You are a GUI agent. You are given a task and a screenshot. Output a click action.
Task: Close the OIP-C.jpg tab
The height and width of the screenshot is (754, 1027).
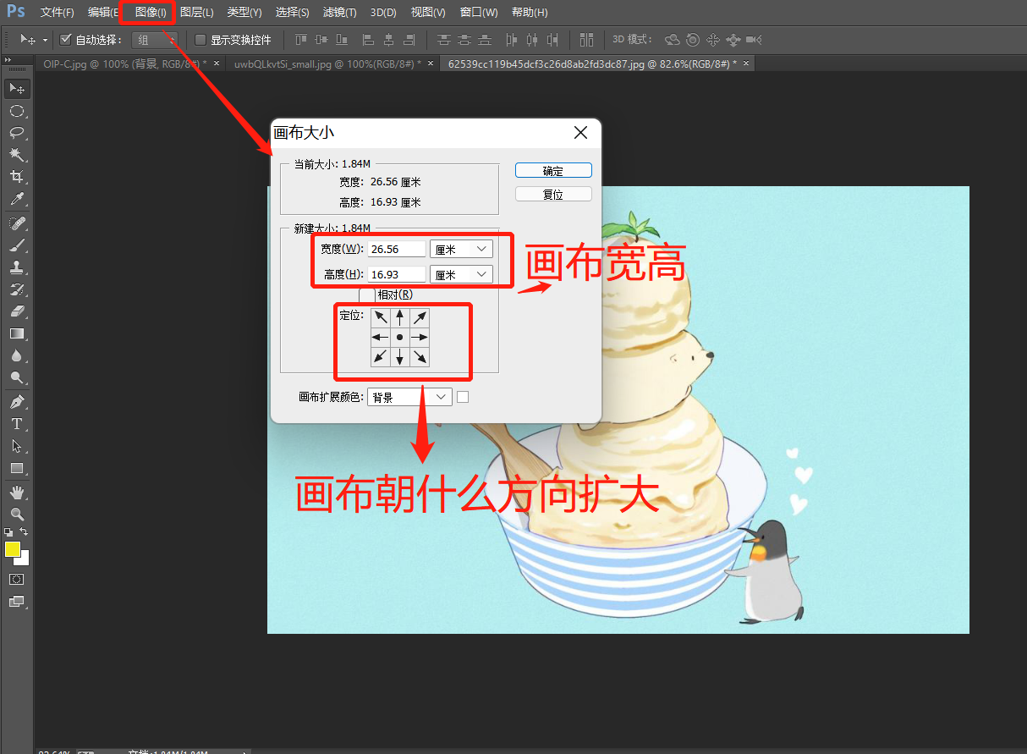click(x=217, y=63)
